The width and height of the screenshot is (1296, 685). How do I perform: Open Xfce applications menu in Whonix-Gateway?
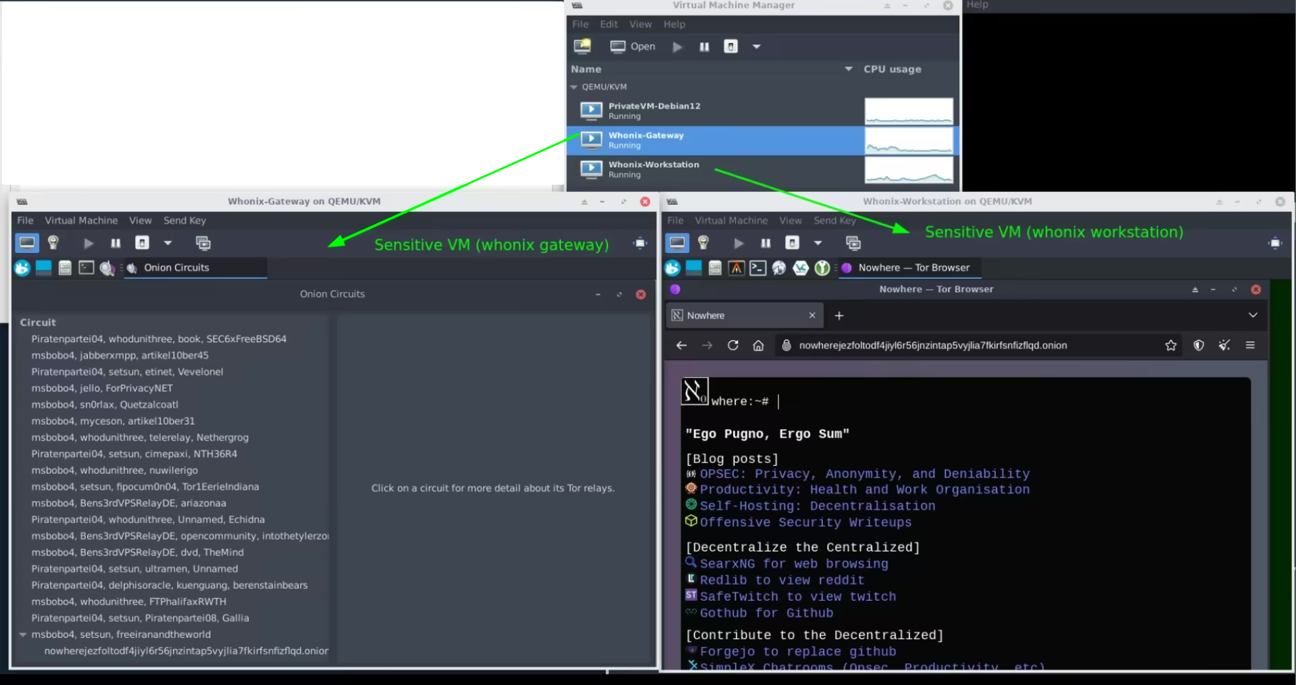(x=22, y=268)
